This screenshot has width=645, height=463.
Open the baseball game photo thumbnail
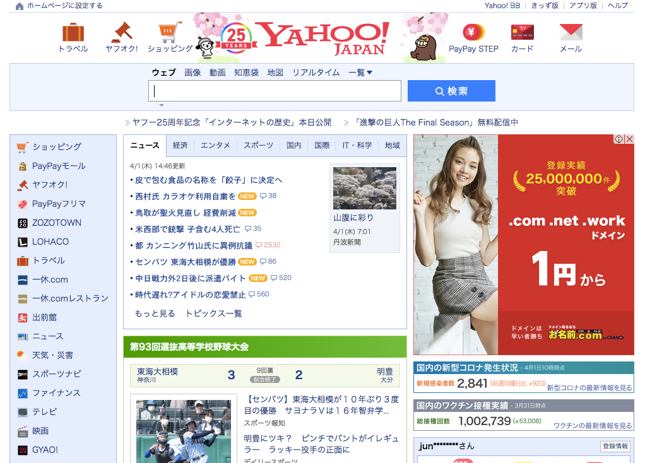[x=184, y=431]
